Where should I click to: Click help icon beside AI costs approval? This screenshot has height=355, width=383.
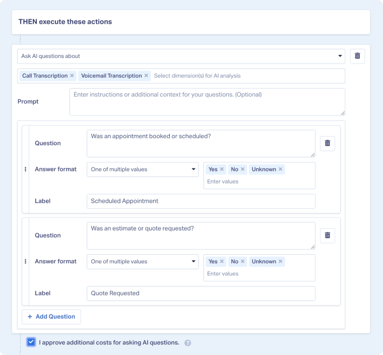pyautogui.click(x=187, y=343)
